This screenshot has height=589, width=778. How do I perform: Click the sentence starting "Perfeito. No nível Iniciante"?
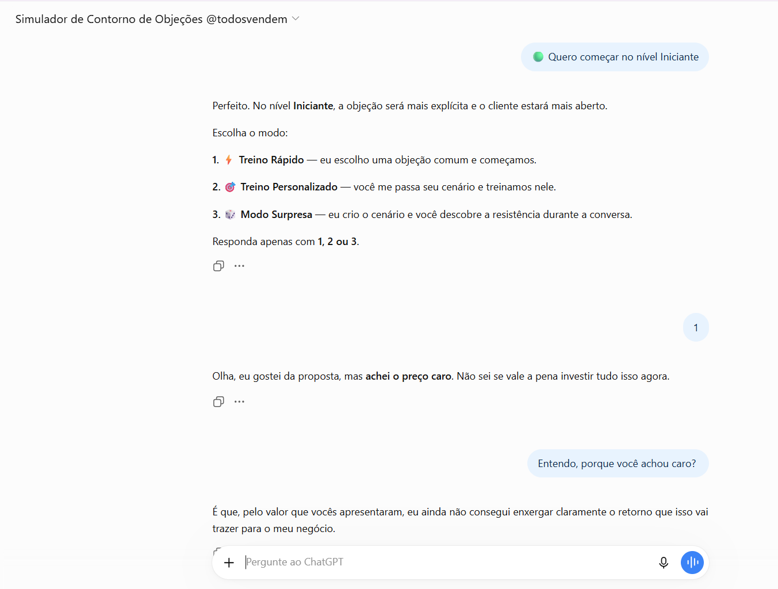(410, 106)
